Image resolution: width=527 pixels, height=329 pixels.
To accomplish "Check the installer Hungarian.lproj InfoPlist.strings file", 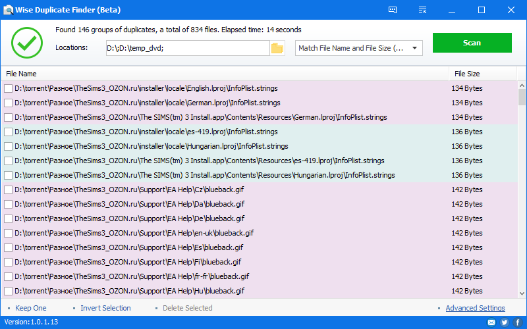I will pos(8,146).
